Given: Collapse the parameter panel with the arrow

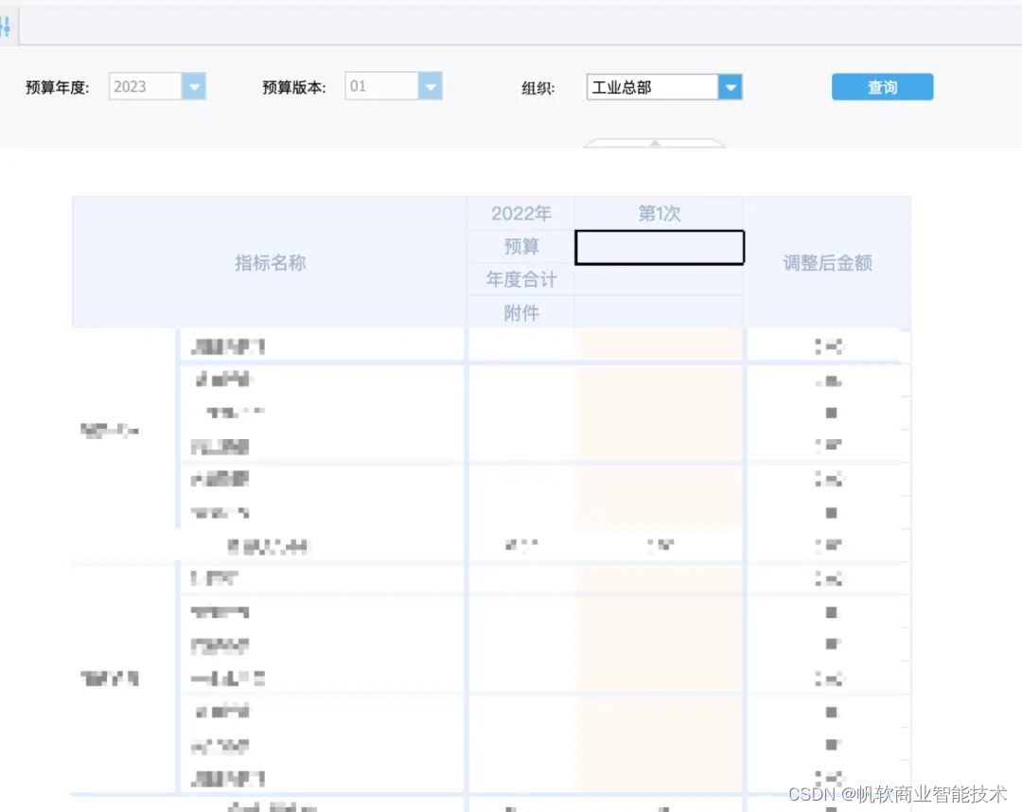Looking at the screenshot, I should pyautogui.click(x=654, y=144).
